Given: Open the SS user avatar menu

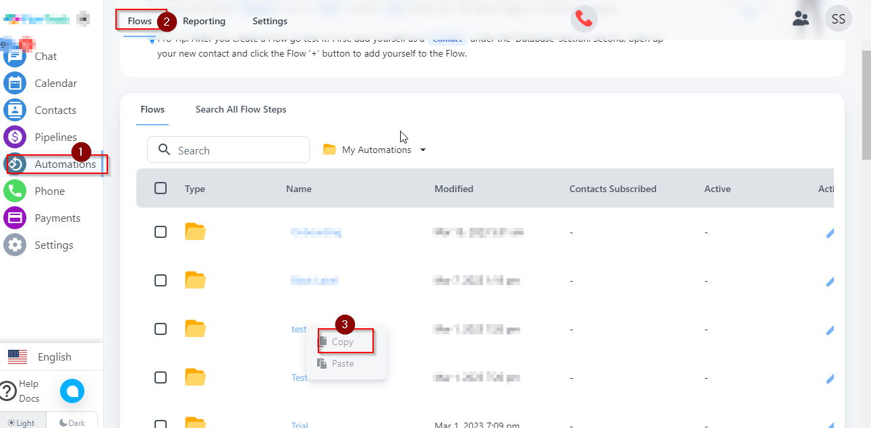Looking at the screenshot, I should 839,19.
